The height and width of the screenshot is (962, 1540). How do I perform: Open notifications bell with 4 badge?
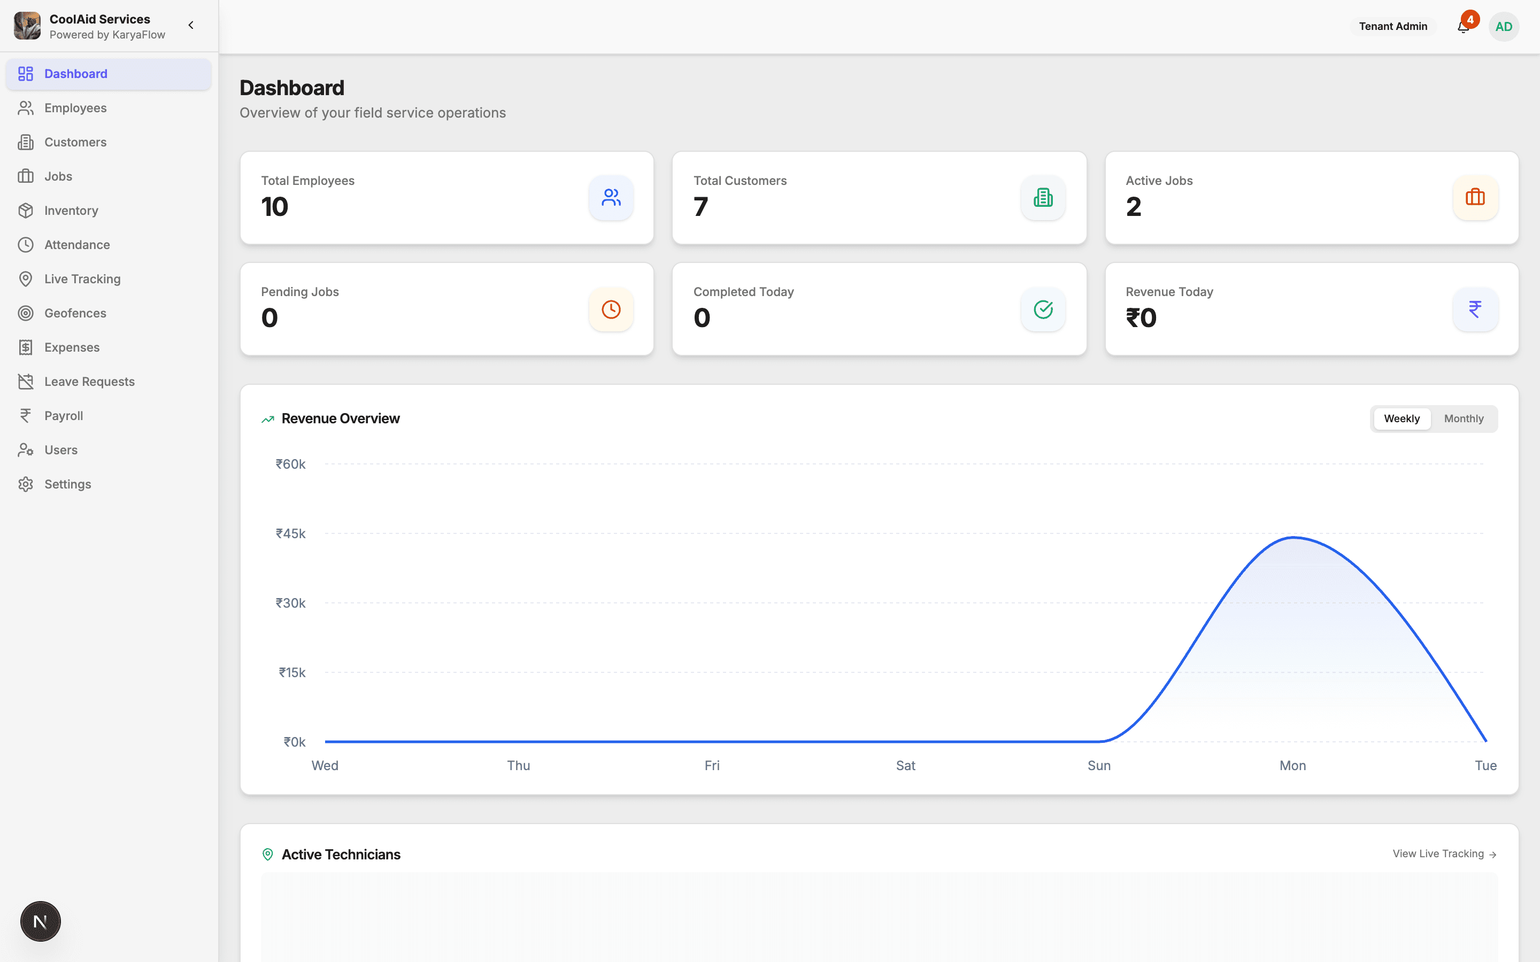pos(1463,26)
